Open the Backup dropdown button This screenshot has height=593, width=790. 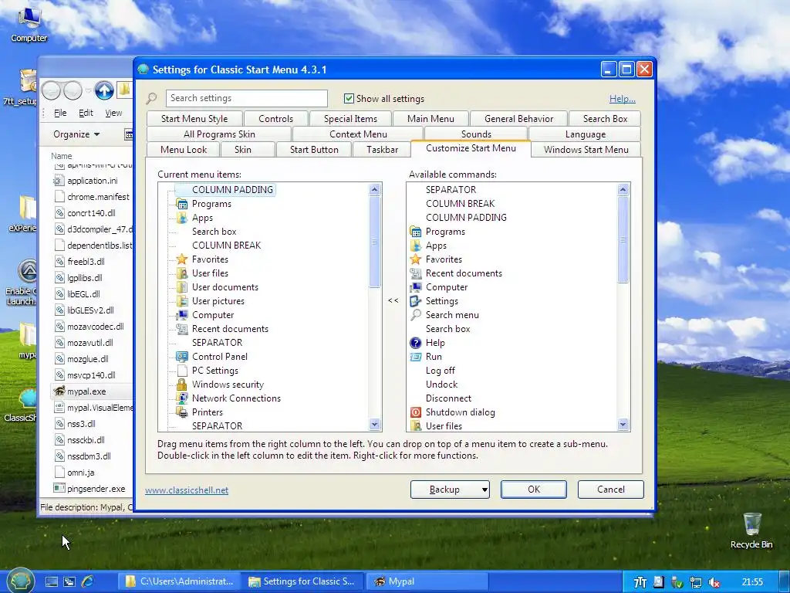[x=450, y=489]
